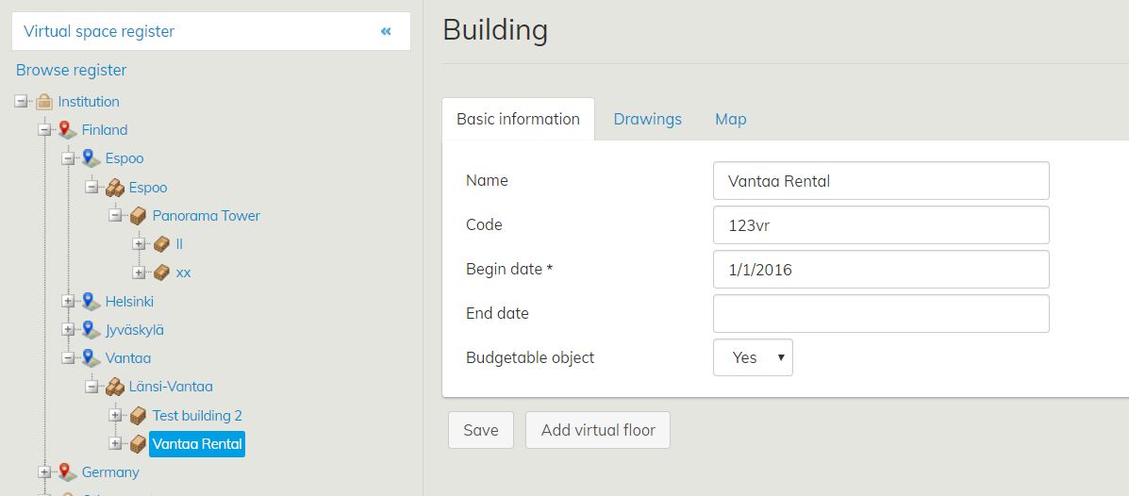Viewport: 1129px width, 496px height.
Task: Click the Institution briefcase icon
Action: 44,102
